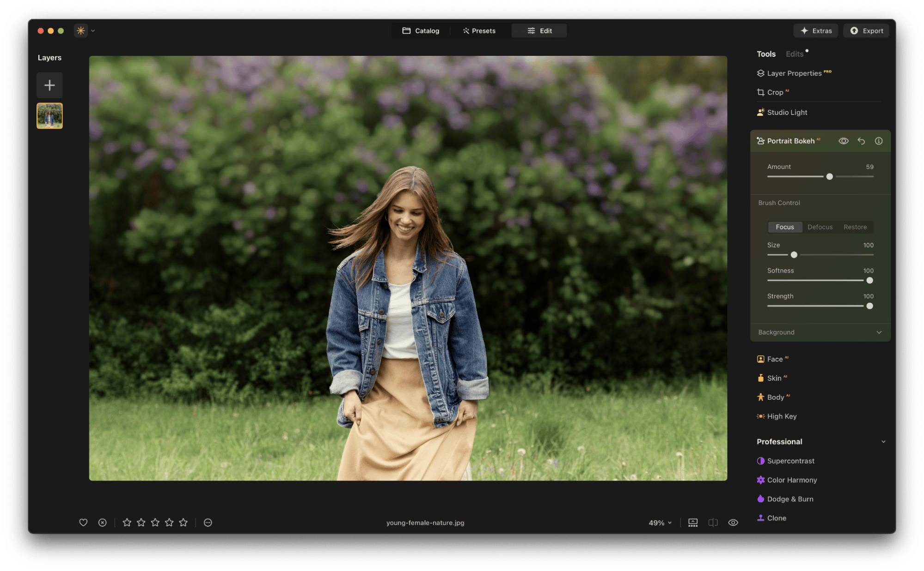Open the Edits panel tab
The width and height of the screenshot is (924, 571).
pyautogui.click(x=794, y=54)
